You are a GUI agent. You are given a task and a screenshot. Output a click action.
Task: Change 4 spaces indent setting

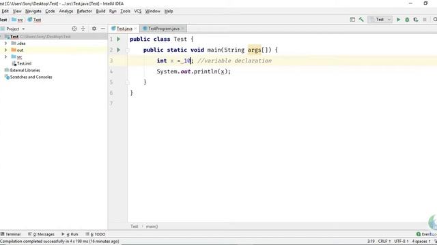[421, 242]
